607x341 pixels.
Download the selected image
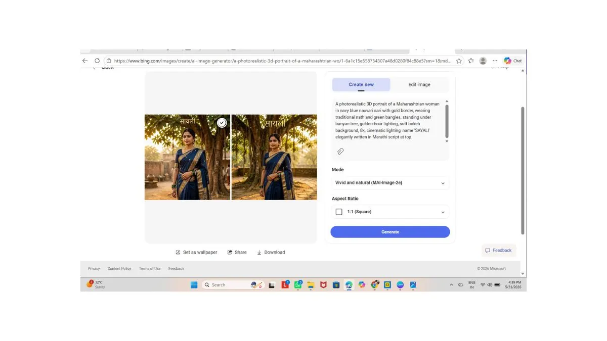click(x=271, y=252)
